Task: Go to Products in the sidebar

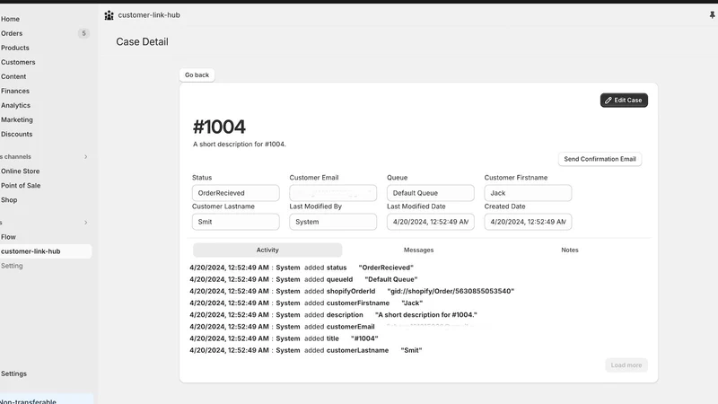Action: click(x=14, y=48)
